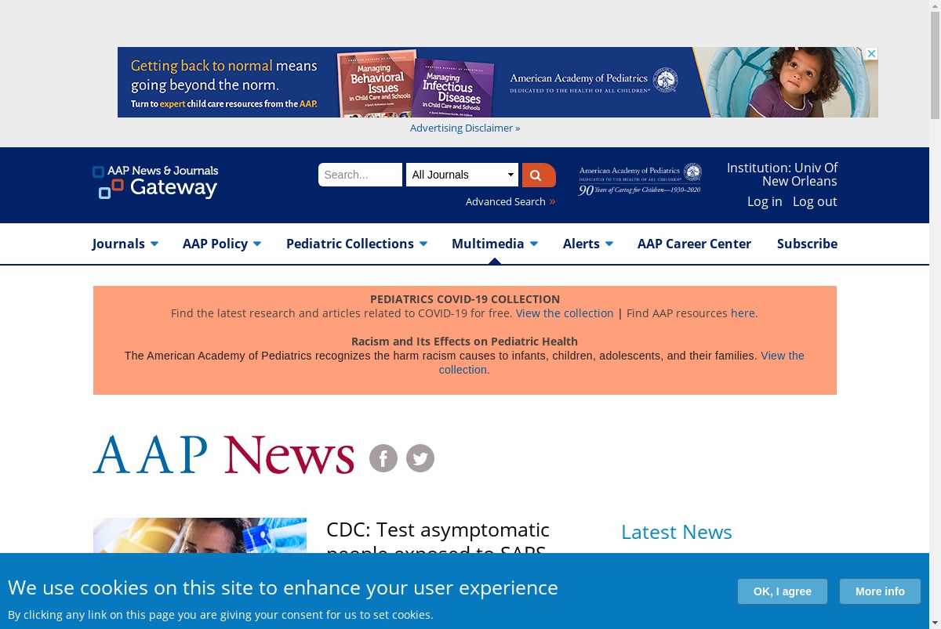941x629 pixels.
Task: Close the banner ad with the X icon
Action: tap(871, 54)
